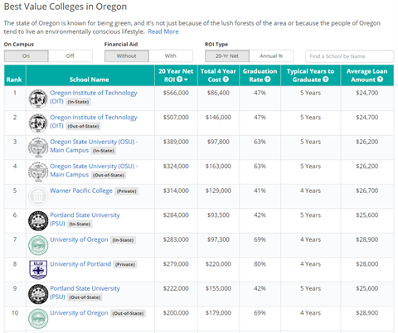Open Portland State University Out-of-State link
The height and width of the screenshot is (333, 398).
85,292
